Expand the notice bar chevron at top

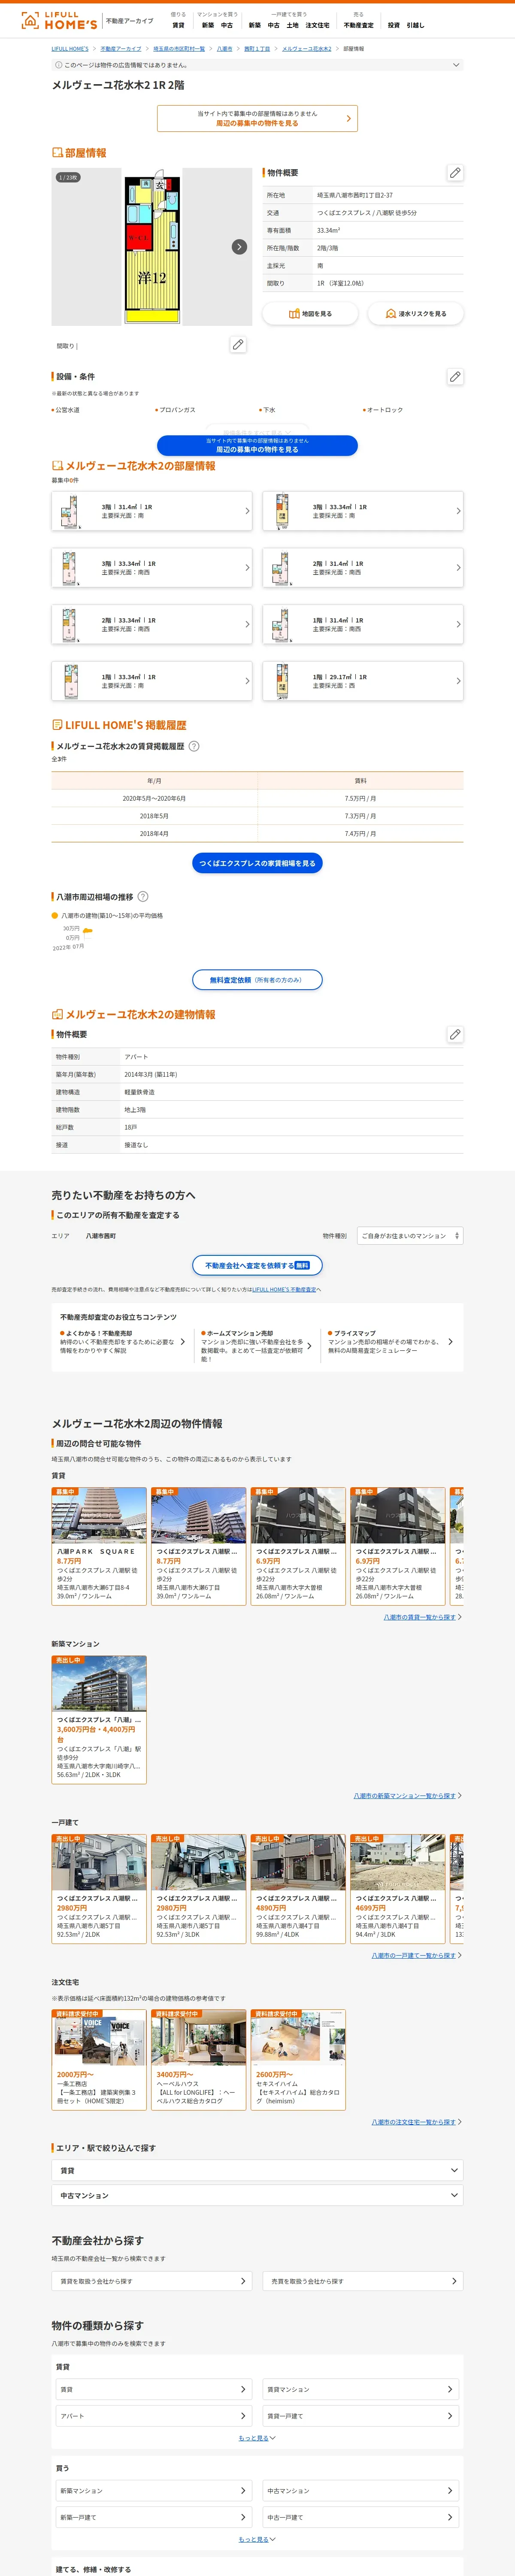(457, 65)
